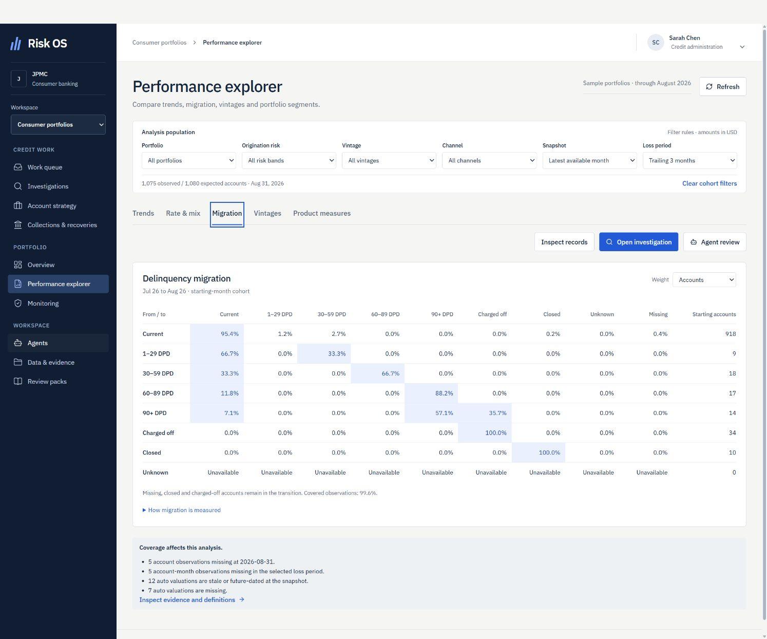The width and height of the screenshot is (767, 639).
Task: Click the Inspect records button
Action: [564, 242]
